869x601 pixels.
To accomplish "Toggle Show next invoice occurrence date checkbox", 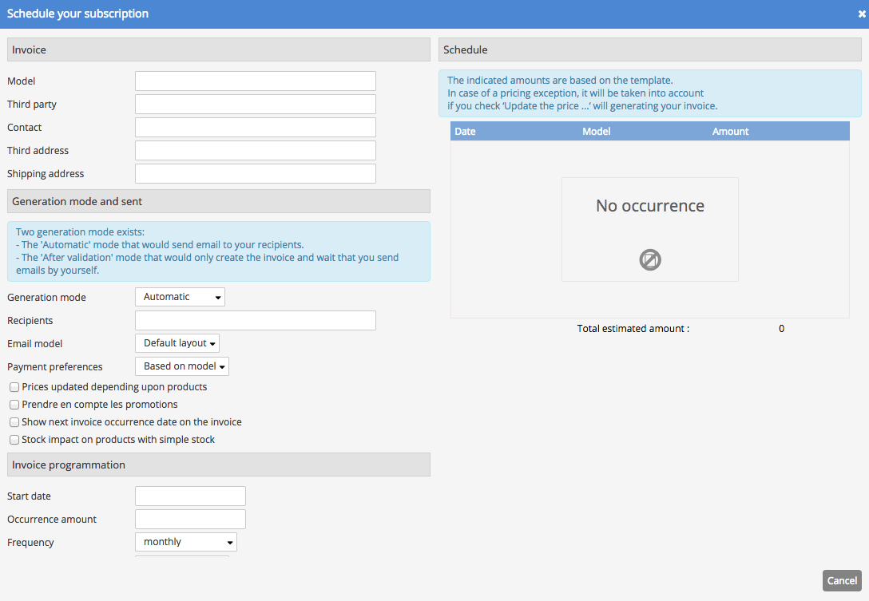I will tap(14, 423).
